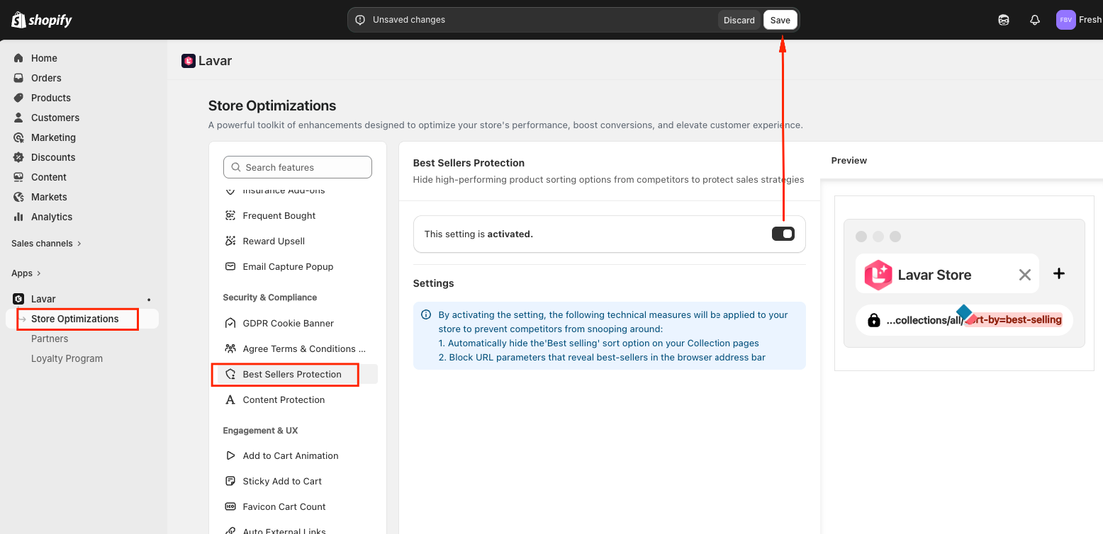The image size is (1103, 534).
Task: Click the Reward Upsell feature icon
Action: [x=230, y=241]
